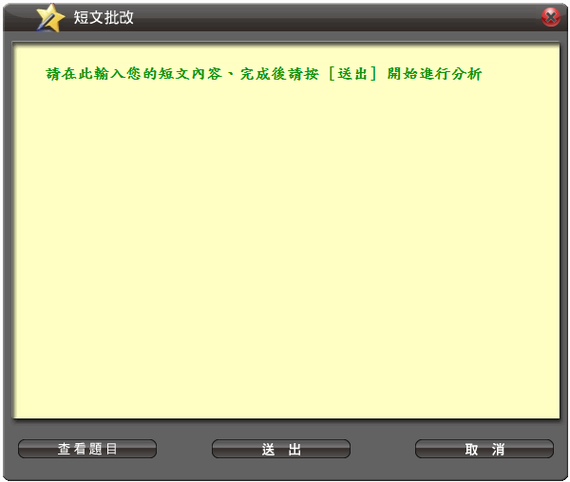
Task: Close the 短文批改 dialog with red X
Action: click(551, 17)
